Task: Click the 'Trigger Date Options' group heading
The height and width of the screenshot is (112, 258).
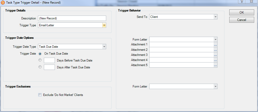Action: [x=19, y=38]
